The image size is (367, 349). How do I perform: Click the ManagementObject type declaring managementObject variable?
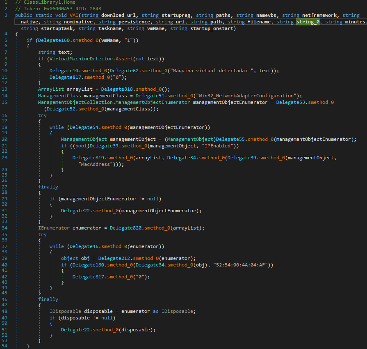(84, 140)
